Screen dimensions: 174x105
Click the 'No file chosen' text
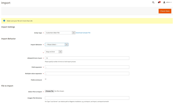[59, 91]
